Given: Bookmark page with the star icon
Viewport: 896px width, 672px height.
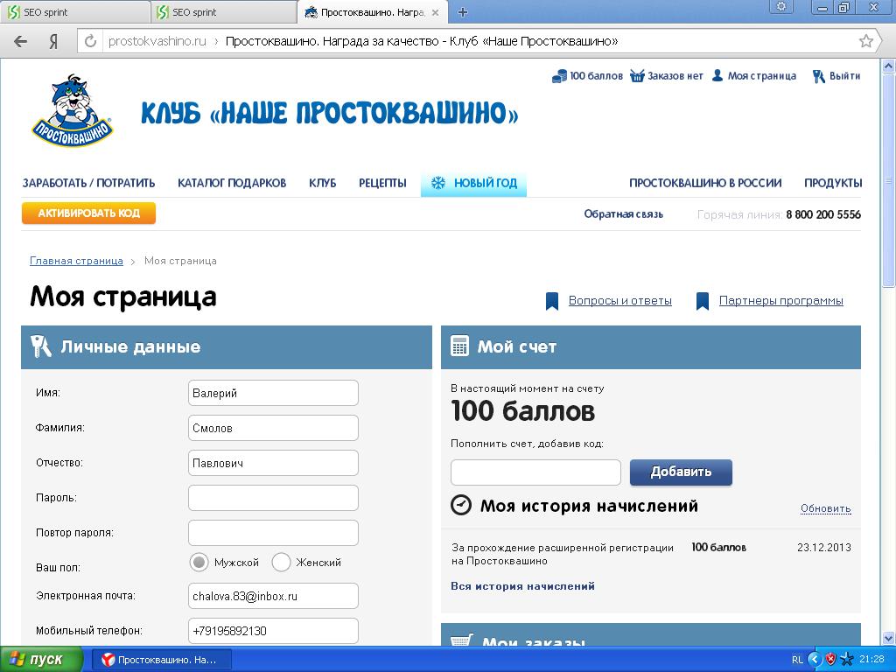Looking at the screenshot, I should point(866,40).
